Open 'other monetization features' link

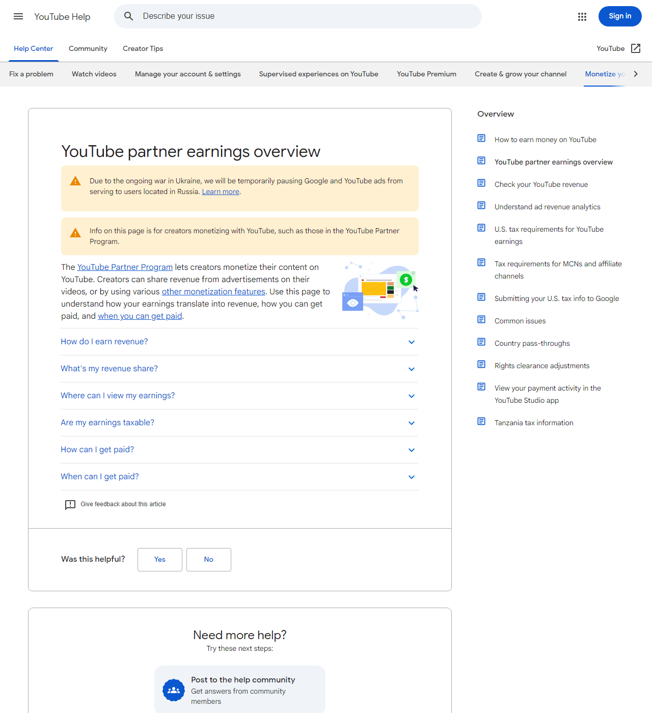[213, 292]
